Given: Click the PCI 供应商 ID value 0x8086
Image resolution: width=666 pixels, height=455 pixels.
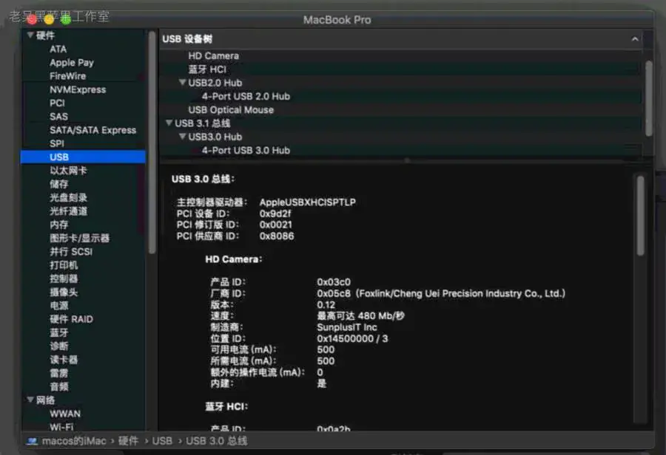Looking at the screenshot, I should click(x=277, y=236).
